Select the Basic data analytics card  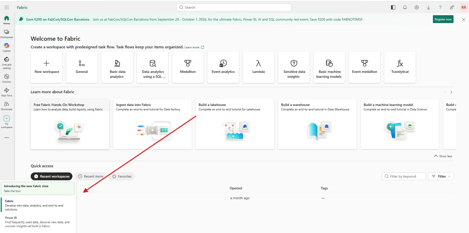tap(117, 67)
